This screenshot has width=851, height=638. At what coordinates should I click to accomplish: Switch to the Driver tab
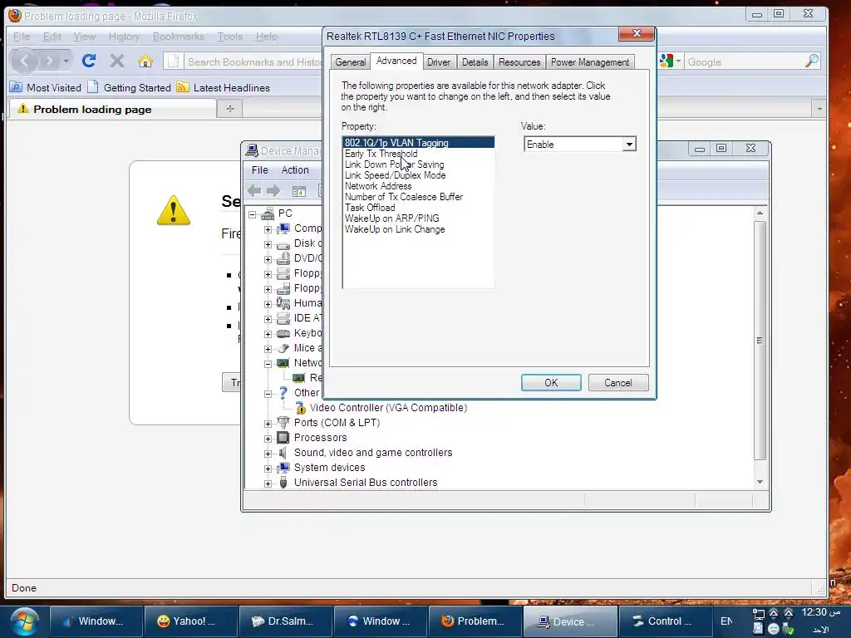click(439, 61)
